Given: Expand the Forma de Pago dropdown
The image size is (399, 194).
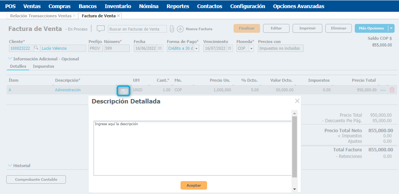Looking at the screenshot, I should 196,48.
